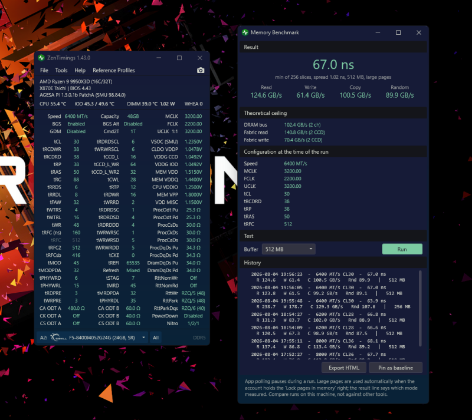The height and width of the screenshot is (420, 472).
Task: Click the FCLK 2200.00 value in ZenTimings
Action: point(194,124)
